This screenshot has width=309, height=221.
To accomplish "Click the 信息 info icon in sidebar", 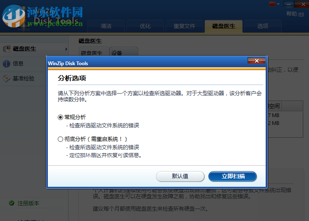I will [7, 63].
